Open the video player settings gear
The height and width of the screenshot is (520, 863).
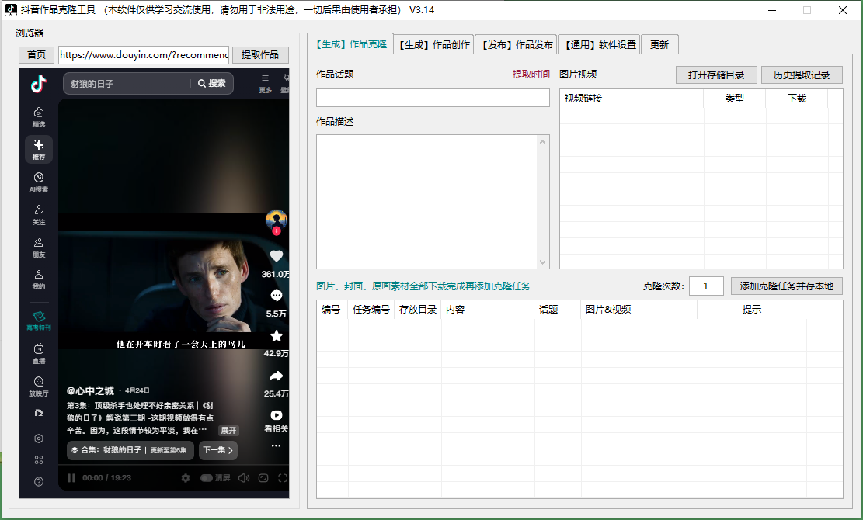coord(186,478)
